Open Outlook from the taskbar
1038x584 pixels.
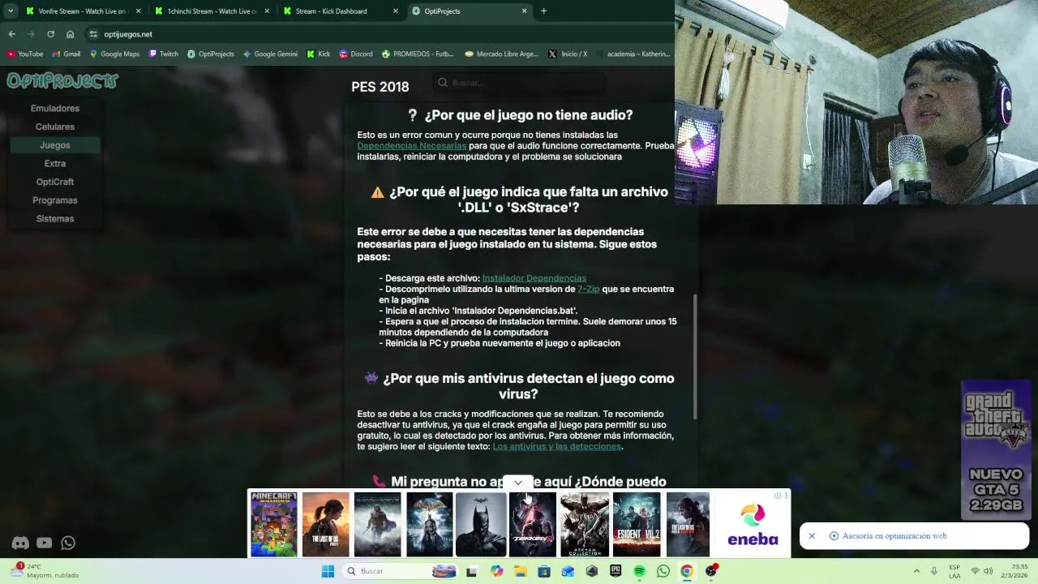(568, 571)
